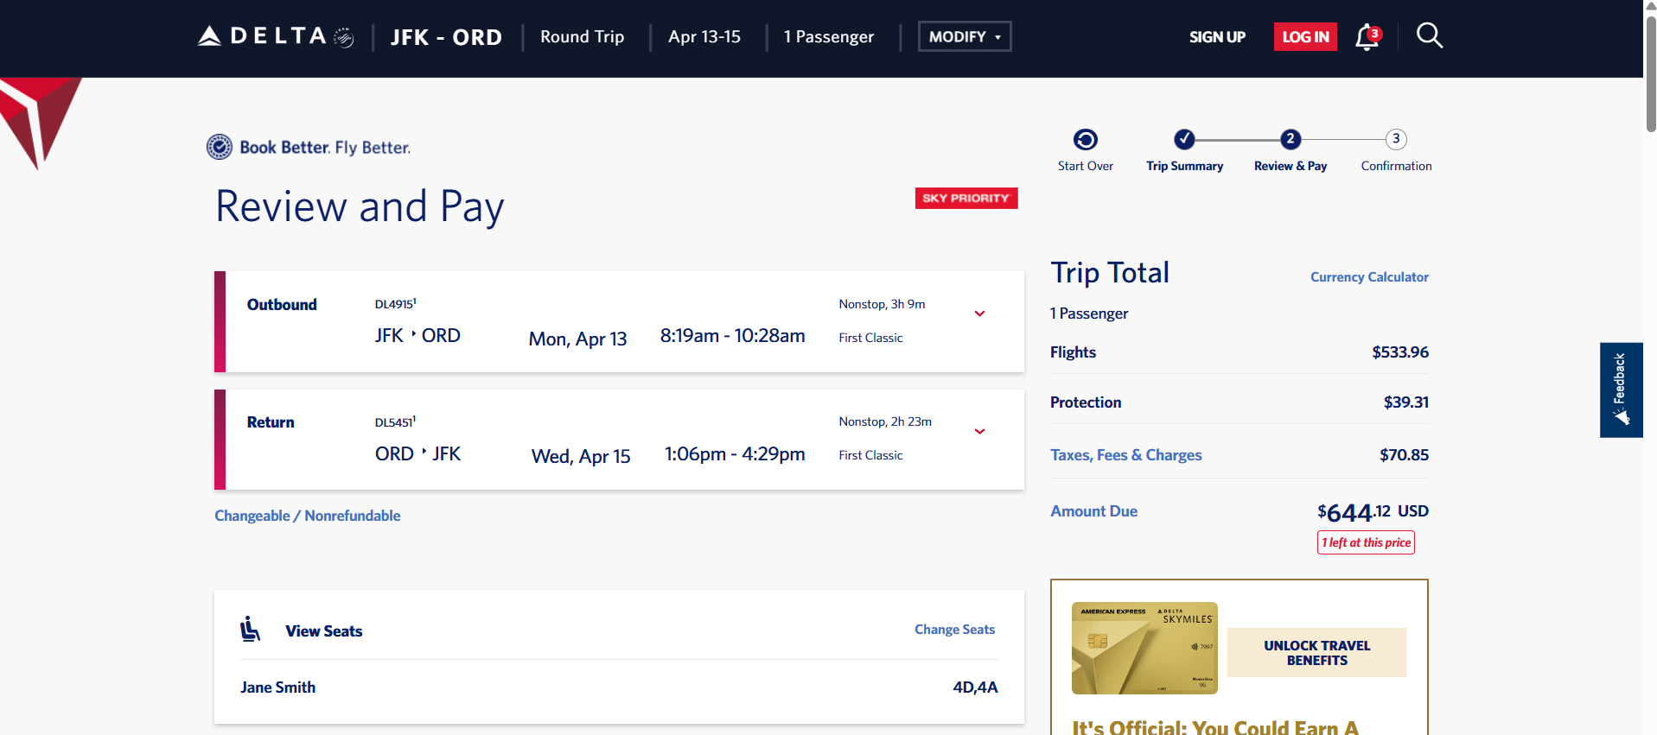Open the MODIFY dropdown
1657x735 pixels.
pyautogui.click(x=964, y=36)
